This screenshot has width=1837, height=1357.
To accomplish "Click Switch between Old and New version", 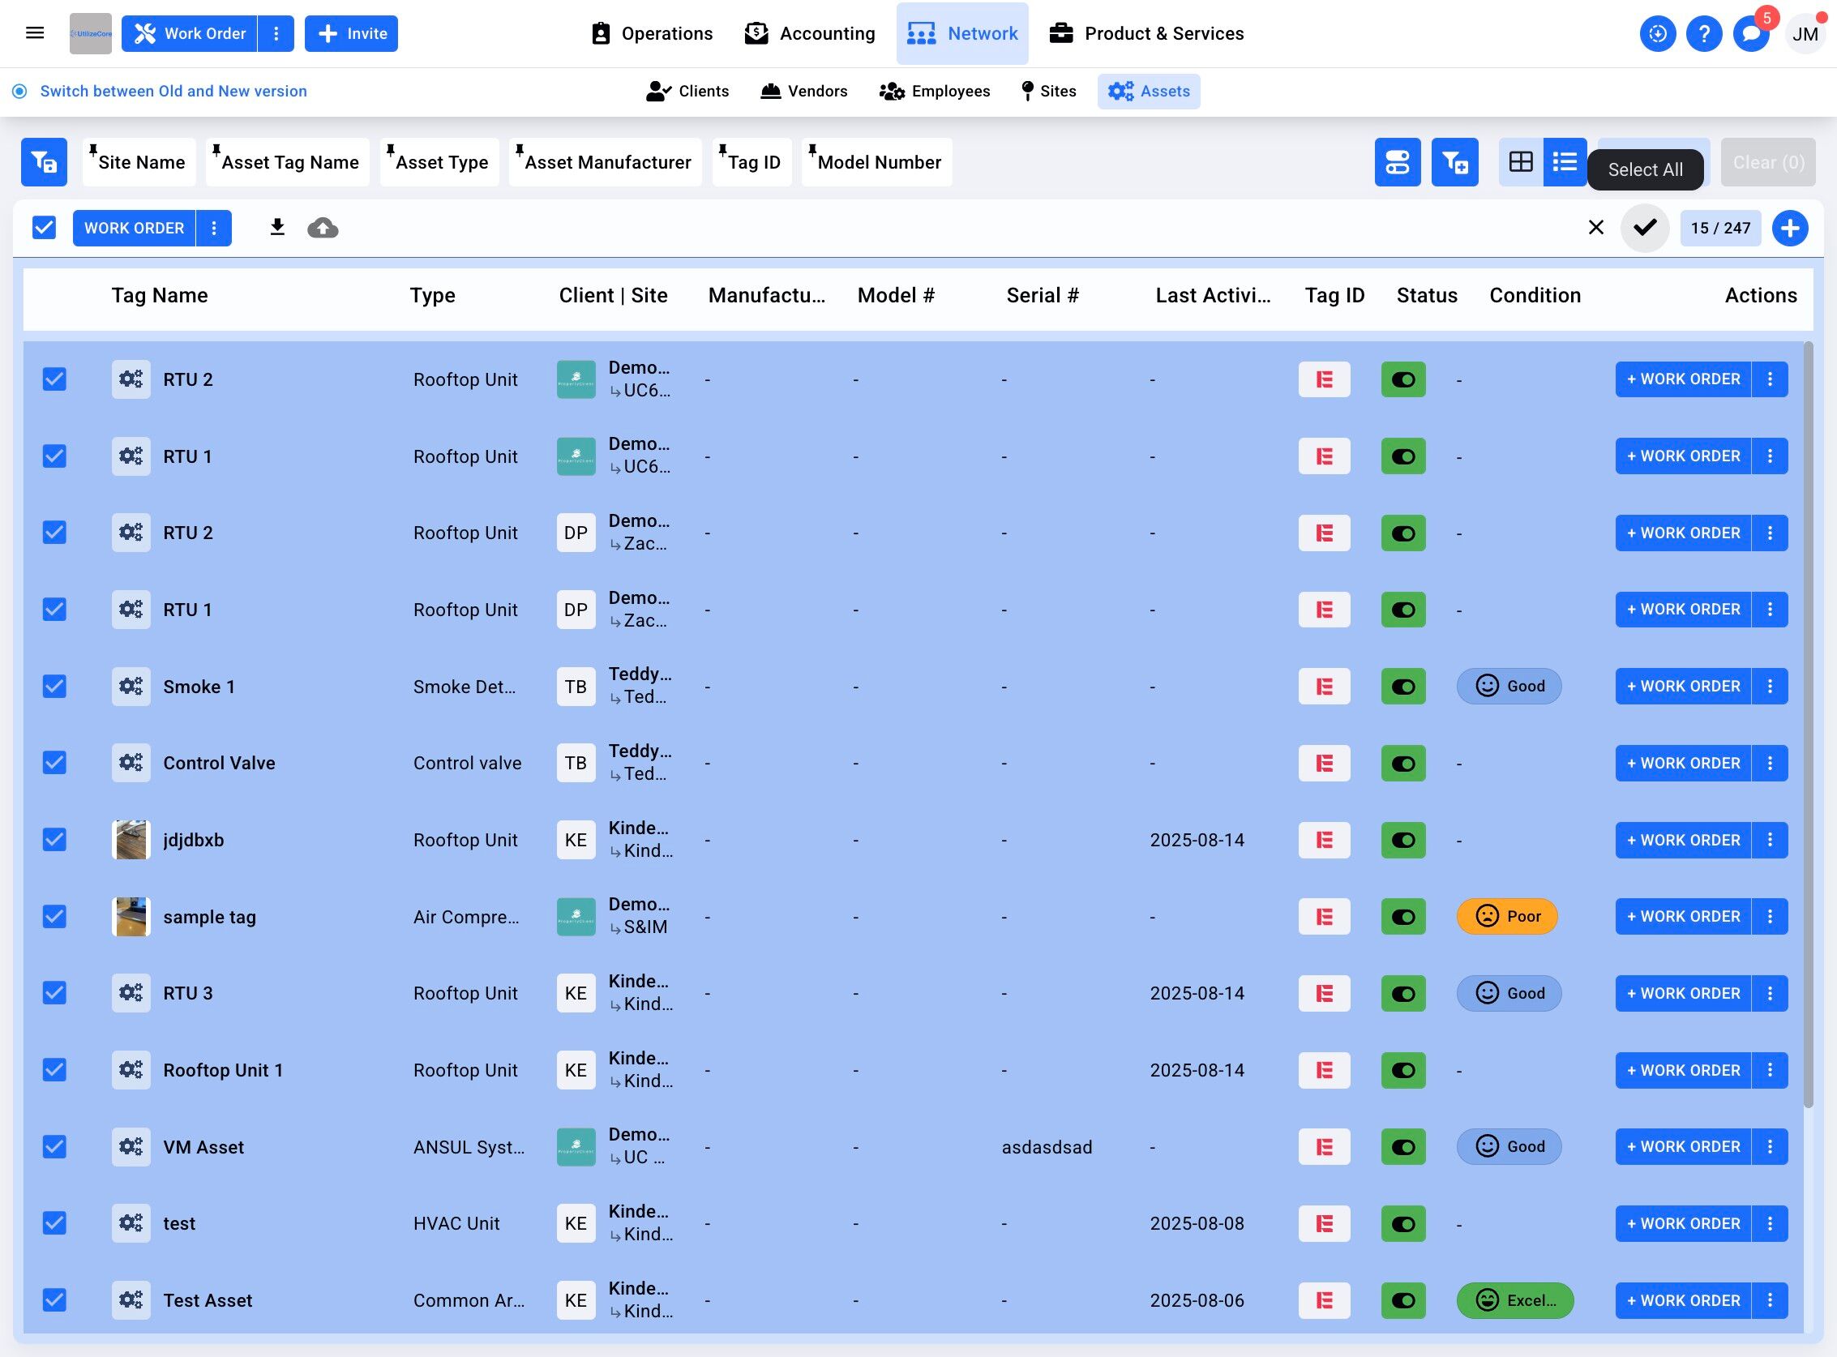I will [173, 91].
